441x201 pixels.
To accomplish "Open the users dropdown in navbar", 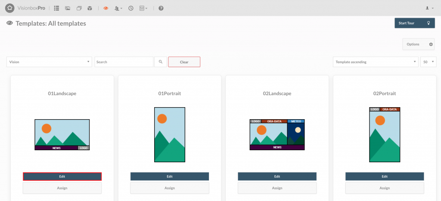I will click(118, 8).
